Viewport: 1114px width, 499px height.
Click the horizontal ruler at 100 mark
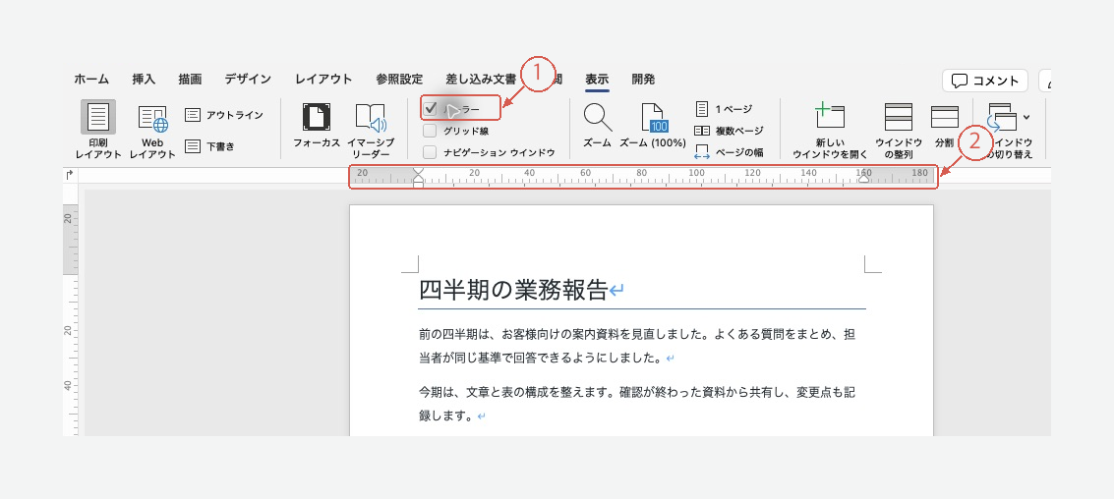tap(697, 173)
